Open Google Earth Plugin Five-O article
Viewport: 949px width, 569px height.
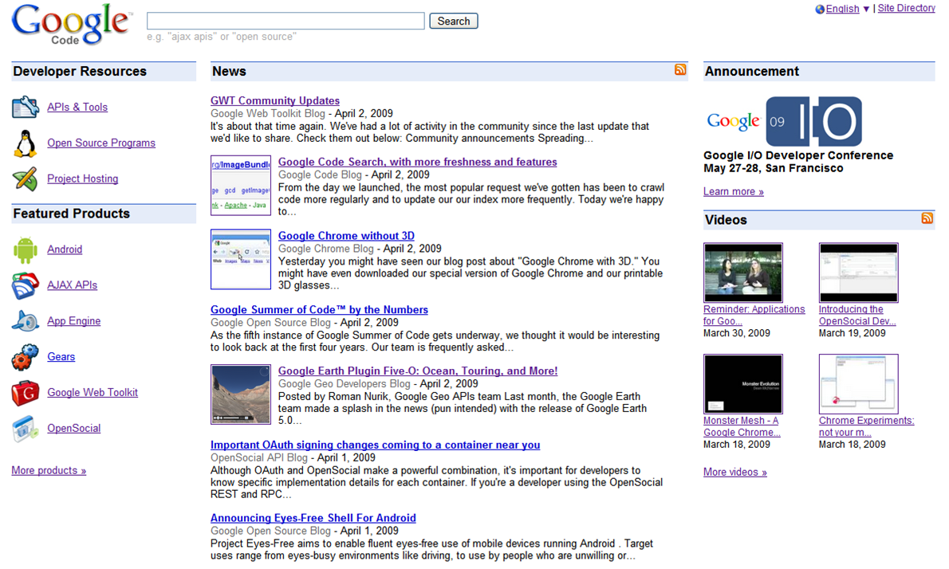(418, 371)
